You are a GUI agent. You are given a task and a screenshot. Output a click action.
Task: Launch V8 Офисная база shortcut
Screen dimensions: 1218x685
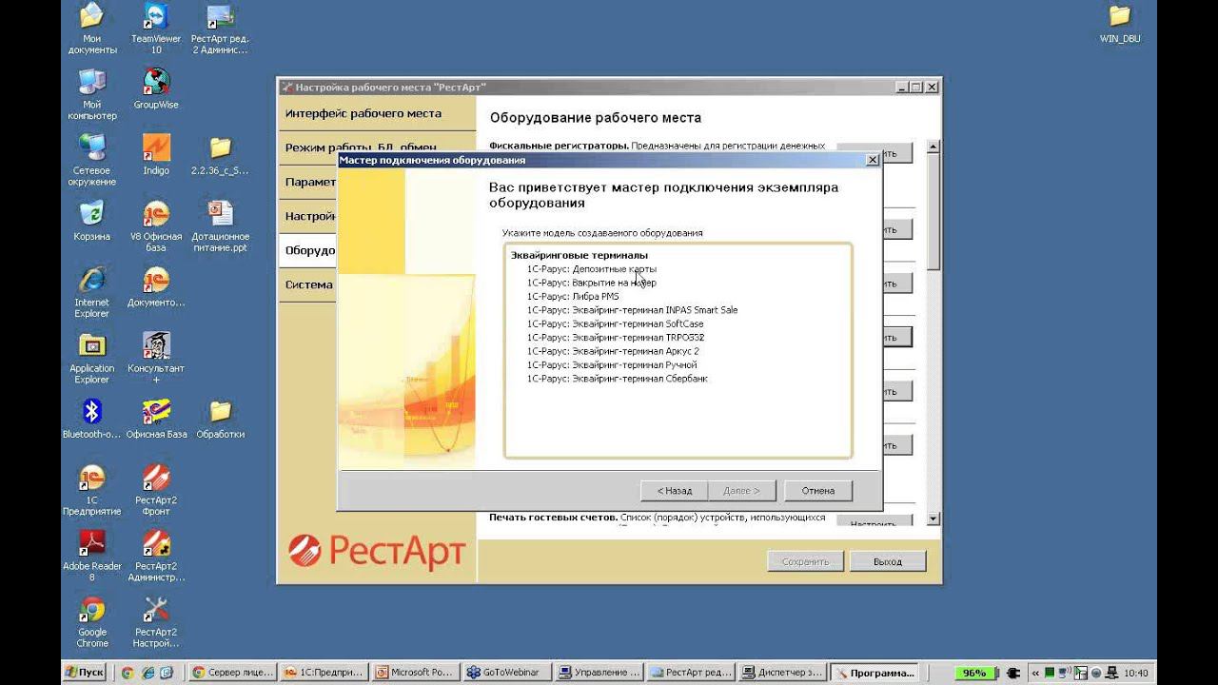tap(156, 225)
